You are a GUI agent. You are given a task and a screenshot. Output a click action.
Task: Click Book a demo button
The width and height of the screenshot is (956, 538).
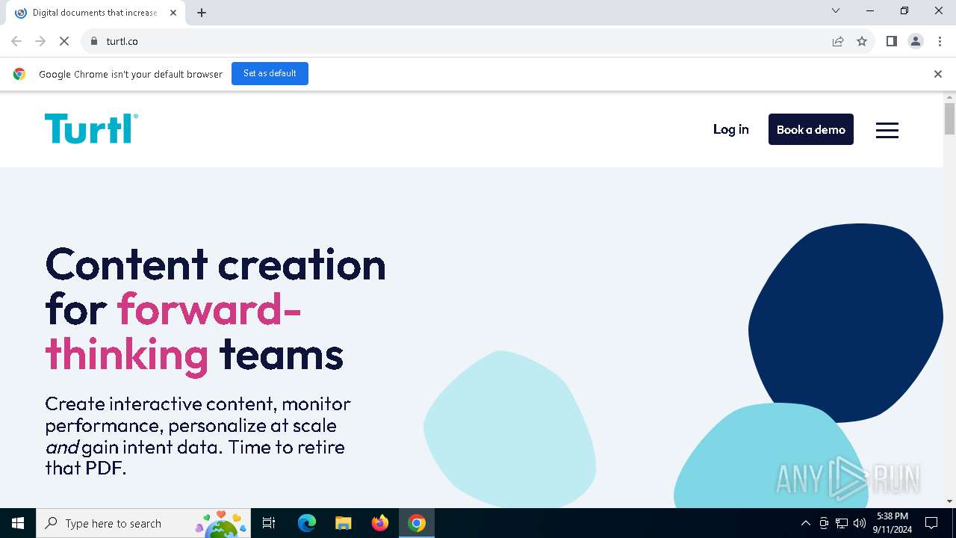pyautogui.click(x=810, y=129)
